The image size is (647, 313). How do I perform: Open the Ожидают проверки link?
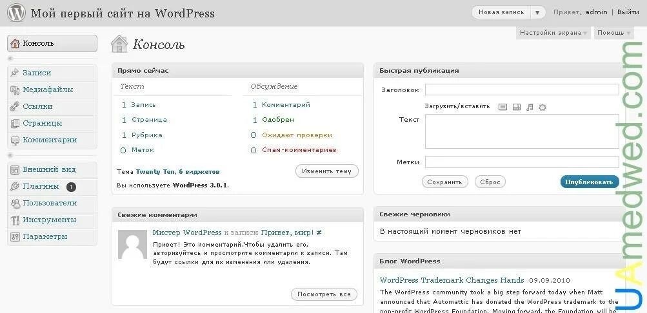[297, 135]
